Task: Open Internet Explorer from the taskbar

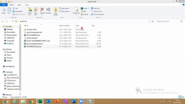Action: click(x=14, y=101)
